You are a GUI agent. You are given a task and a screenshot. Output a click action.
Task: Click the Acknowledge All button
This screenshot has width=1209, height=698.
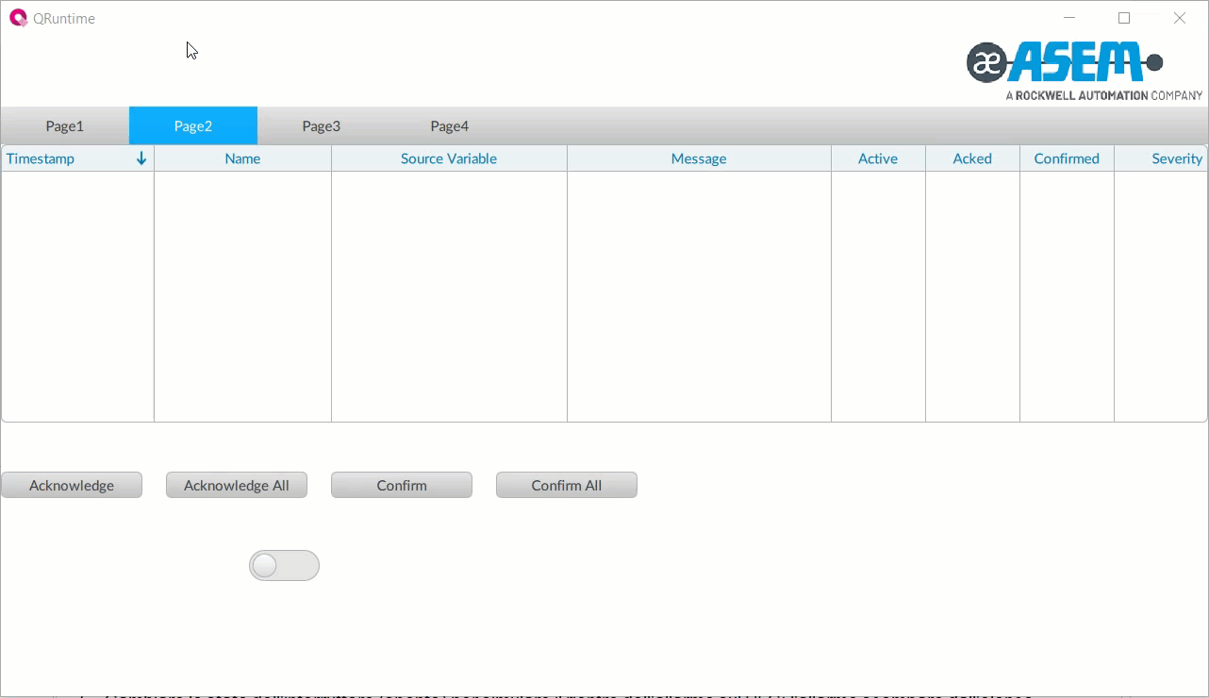237,486
